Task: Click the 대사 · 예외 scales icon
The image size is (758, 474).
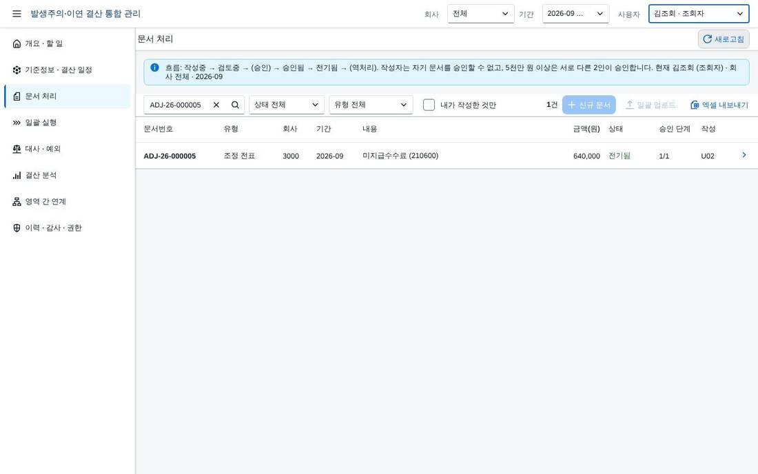Action: click(x=17, y=149)
